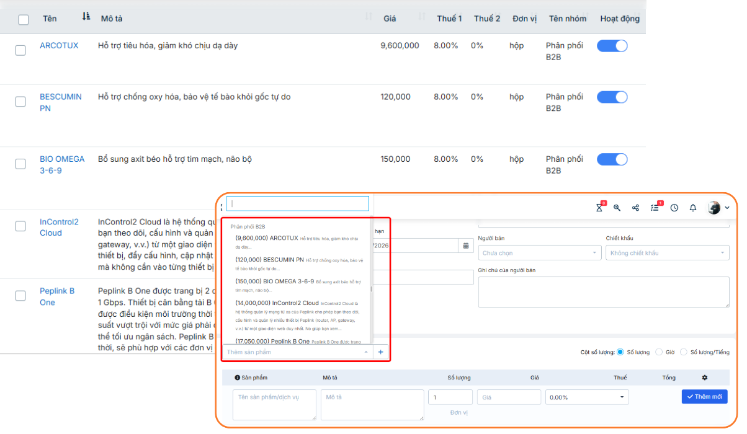The width and height of the screenshot is (747, 434).
Task: Focus the Tên sản phẩm/dịch vụ field
Action: coord(274,405)
